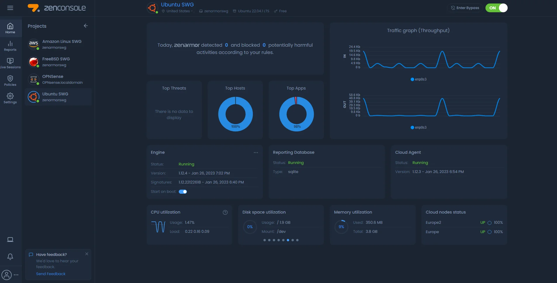Click Ubuntu 22.04.1 LTS label

click(254, 11)
